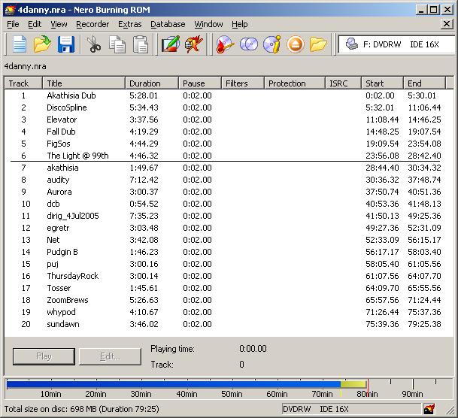
Task: Click the Paste clipboard icon
Action: click(x=141, y=44)
